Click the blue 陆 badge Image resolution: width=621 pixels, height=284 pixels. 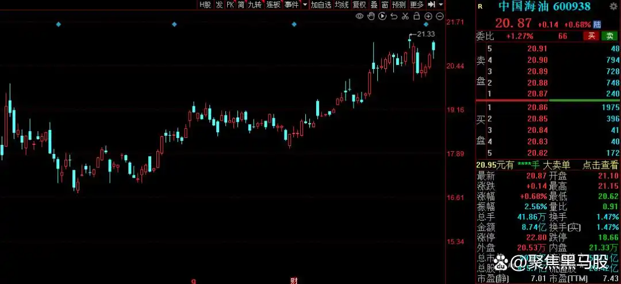(x=597, y=24)
